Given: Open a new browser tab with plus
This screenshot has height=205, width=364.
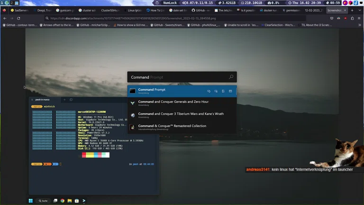Looking at the screenshot, I should (352, 10).
